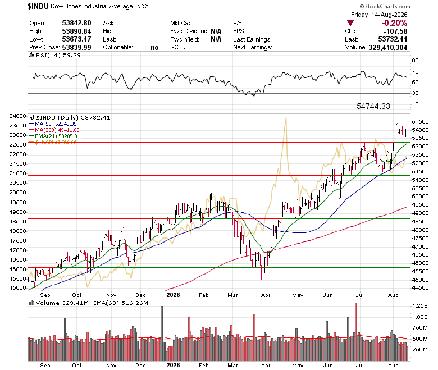The image size is (438, 370).
Task: Click the RSI(14) indicator icon
Action: [32, 55]
